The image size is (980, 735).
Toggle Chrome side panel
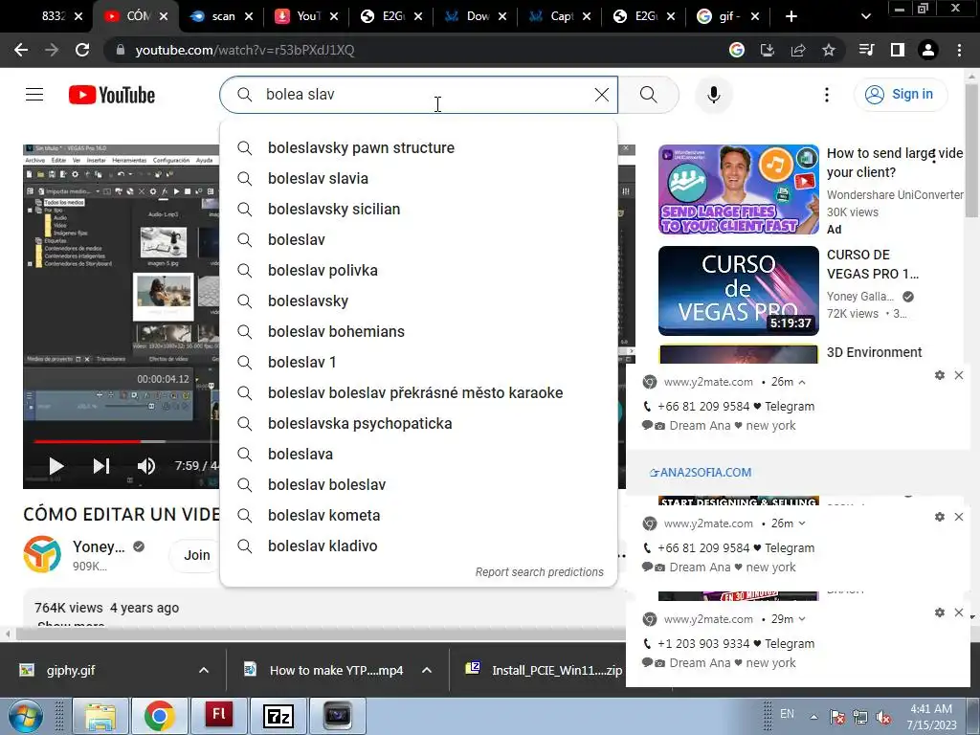898,50
